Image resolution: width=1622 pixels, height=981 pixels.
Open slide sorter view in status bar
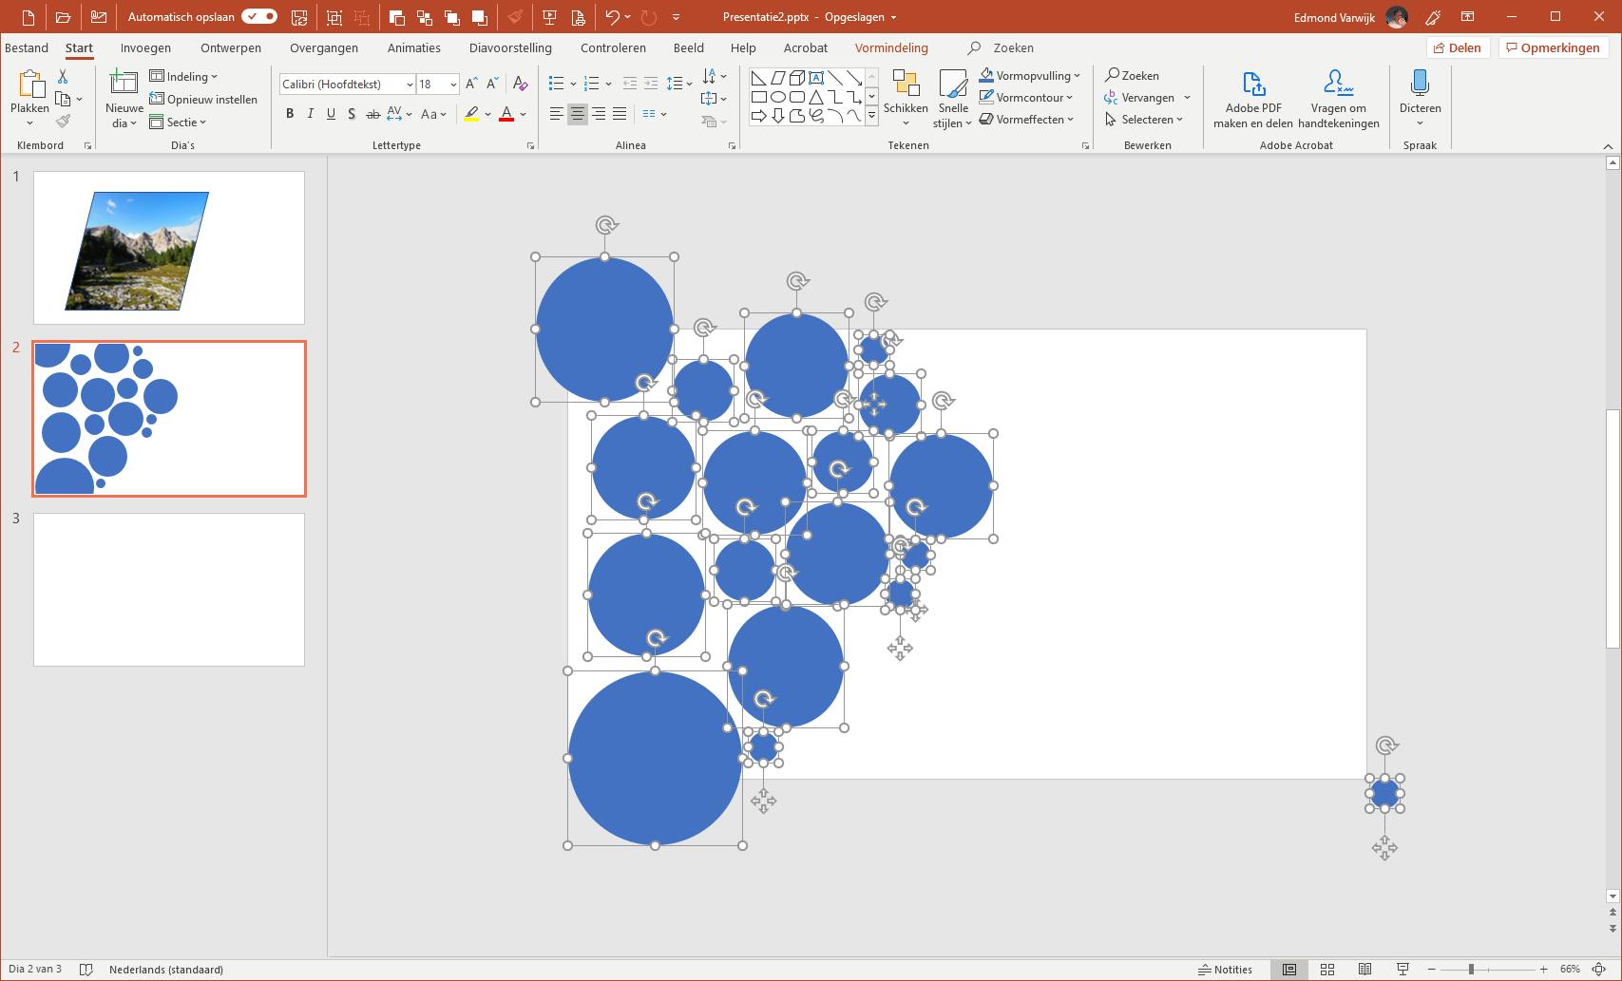point(1327,970)
